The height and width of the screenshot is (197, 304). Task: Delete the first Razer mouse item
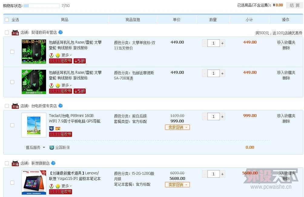point(286,48)
